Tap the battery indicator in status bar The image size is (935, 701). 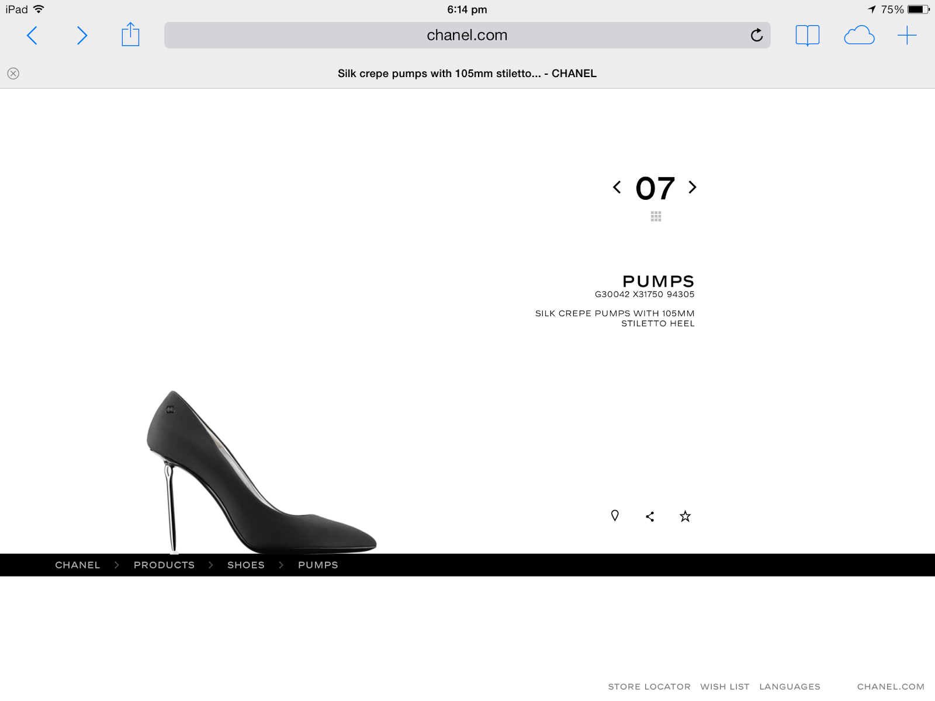click(x=918, y=9)
